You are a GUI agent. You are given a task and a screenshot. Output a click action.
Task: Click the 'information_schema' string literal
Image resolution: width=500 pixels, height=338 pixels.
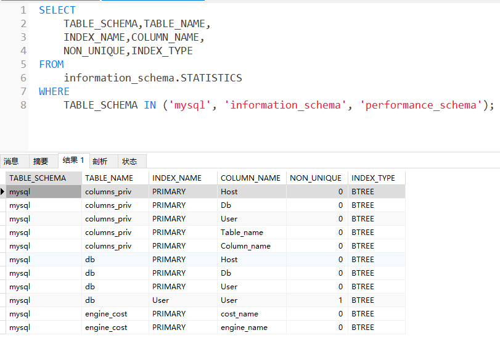285,105
